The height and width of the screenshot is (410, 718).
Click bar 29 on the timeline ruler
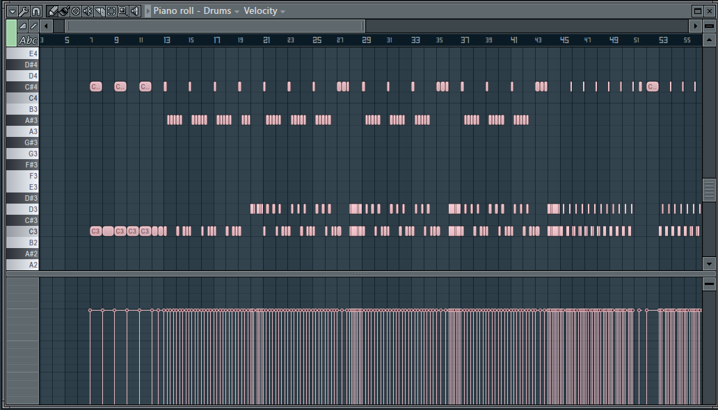[366, 40]
